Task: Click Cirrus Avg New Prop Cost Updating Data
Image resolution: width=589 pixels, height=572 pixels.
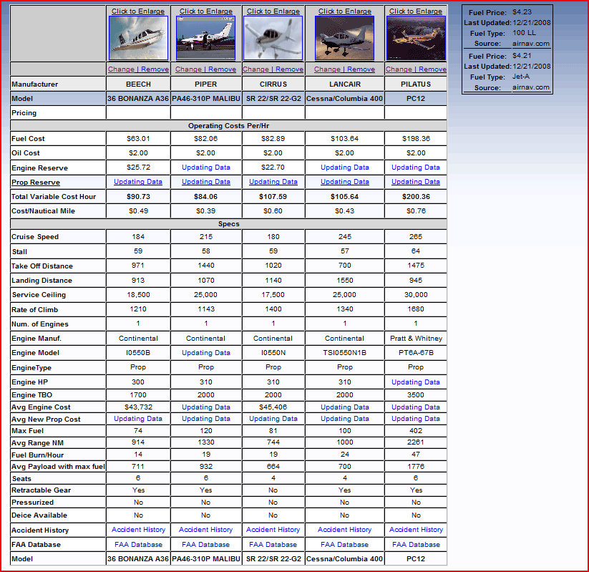Action: point(273,418)
